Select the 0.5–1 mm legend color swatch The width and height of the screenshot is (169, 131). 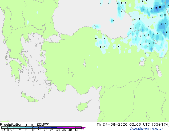point(11,128)
